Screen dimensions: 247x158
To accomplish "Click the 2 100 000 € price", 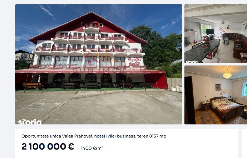I will tap(48, 147).
